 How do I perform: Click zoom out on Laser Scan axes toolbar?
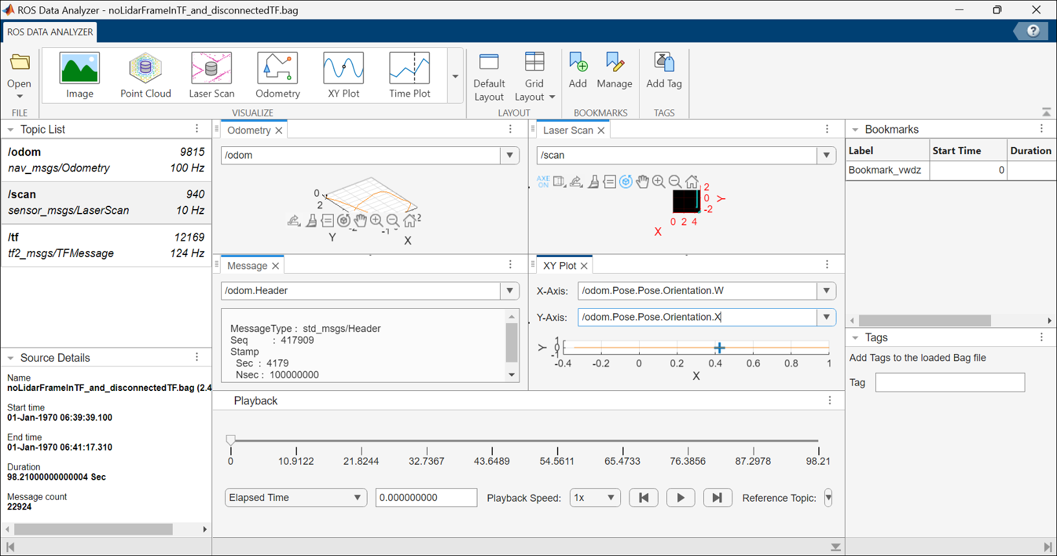pyautogui.click(x=675, y=181)
